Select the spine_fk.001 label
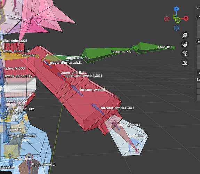This screenshot has width=200, height=174. pos(16,105)
